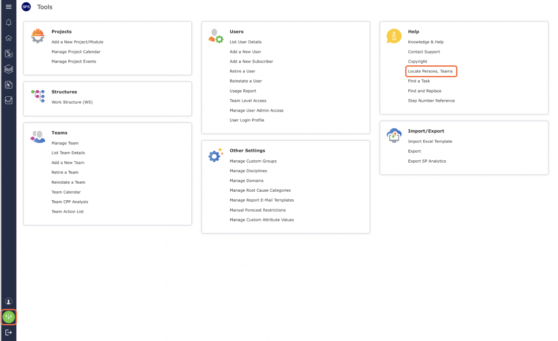Open User Login Profile
The width and height of the screenshot is (558, 341).
(x=247, y=120)
